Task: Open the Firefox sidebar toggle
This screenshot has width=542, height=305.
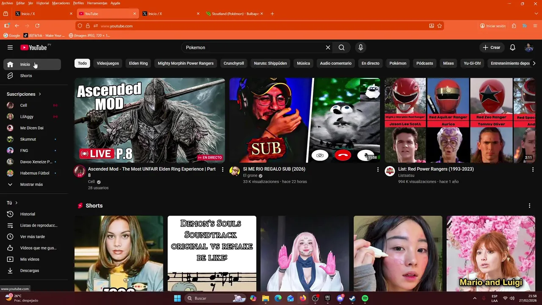Action: point(6,26)
